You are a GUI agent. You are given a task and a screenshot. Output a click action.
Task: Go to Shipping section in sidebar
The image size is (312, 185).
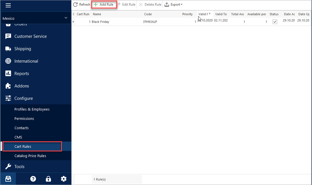(23, 49)
